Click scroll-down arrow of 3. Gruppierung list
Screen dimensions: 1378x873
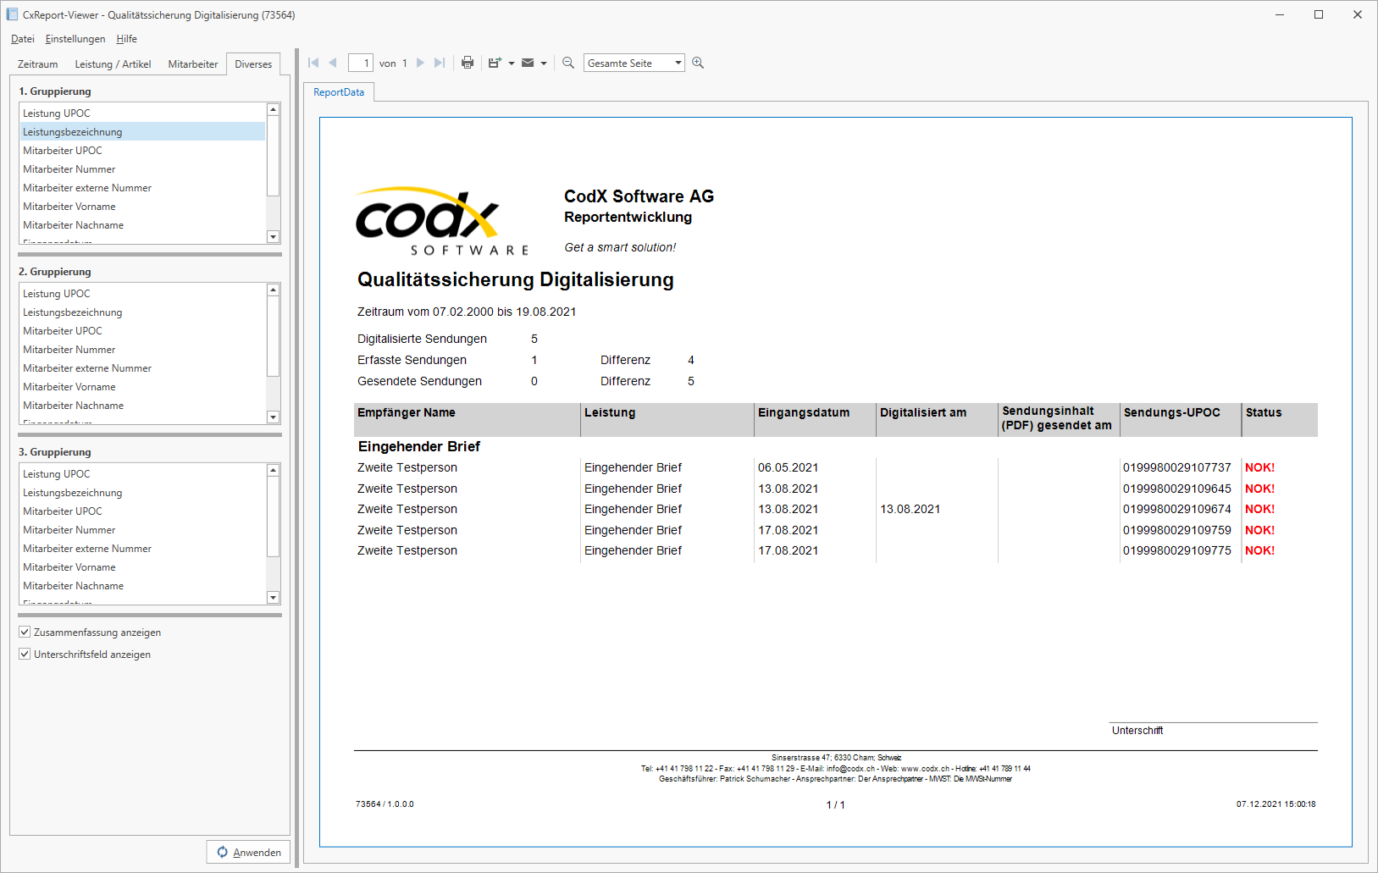point(273,598)
